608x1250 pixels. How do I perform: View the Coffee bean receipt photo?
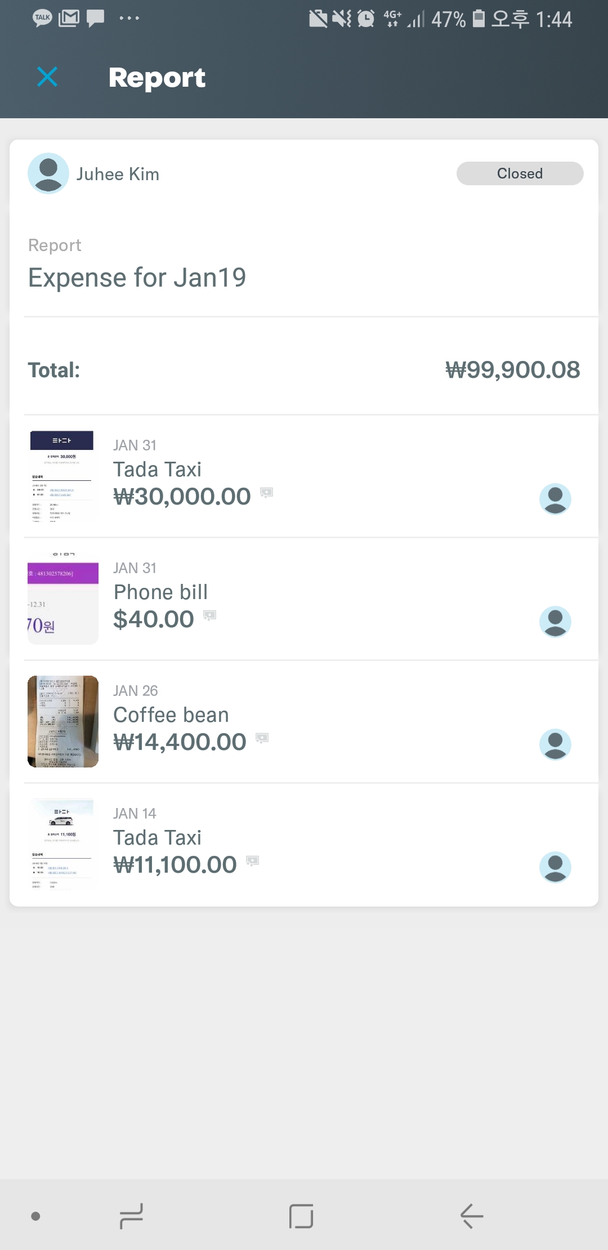63,721
